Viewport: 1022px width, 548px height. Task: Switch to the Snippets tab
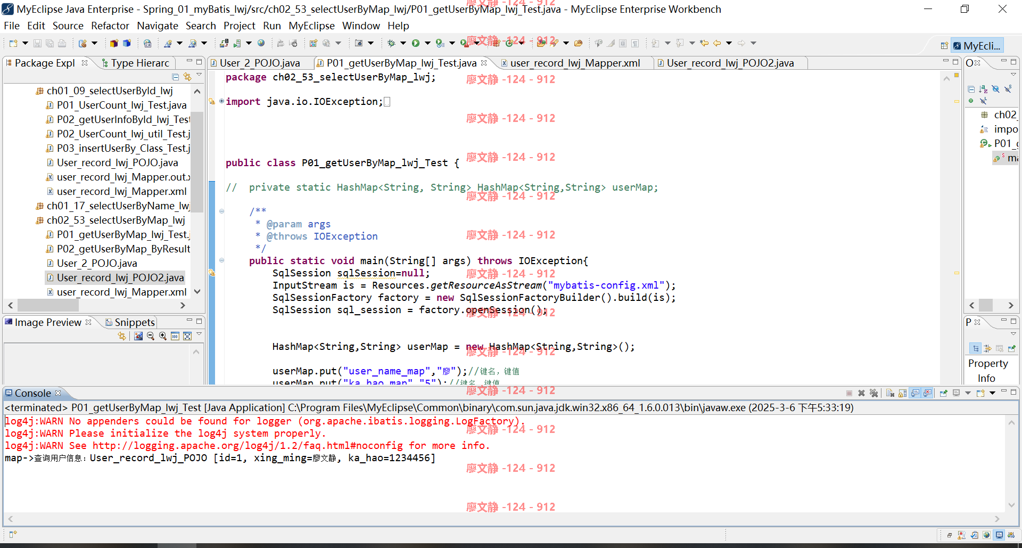(x=130, y=322)
